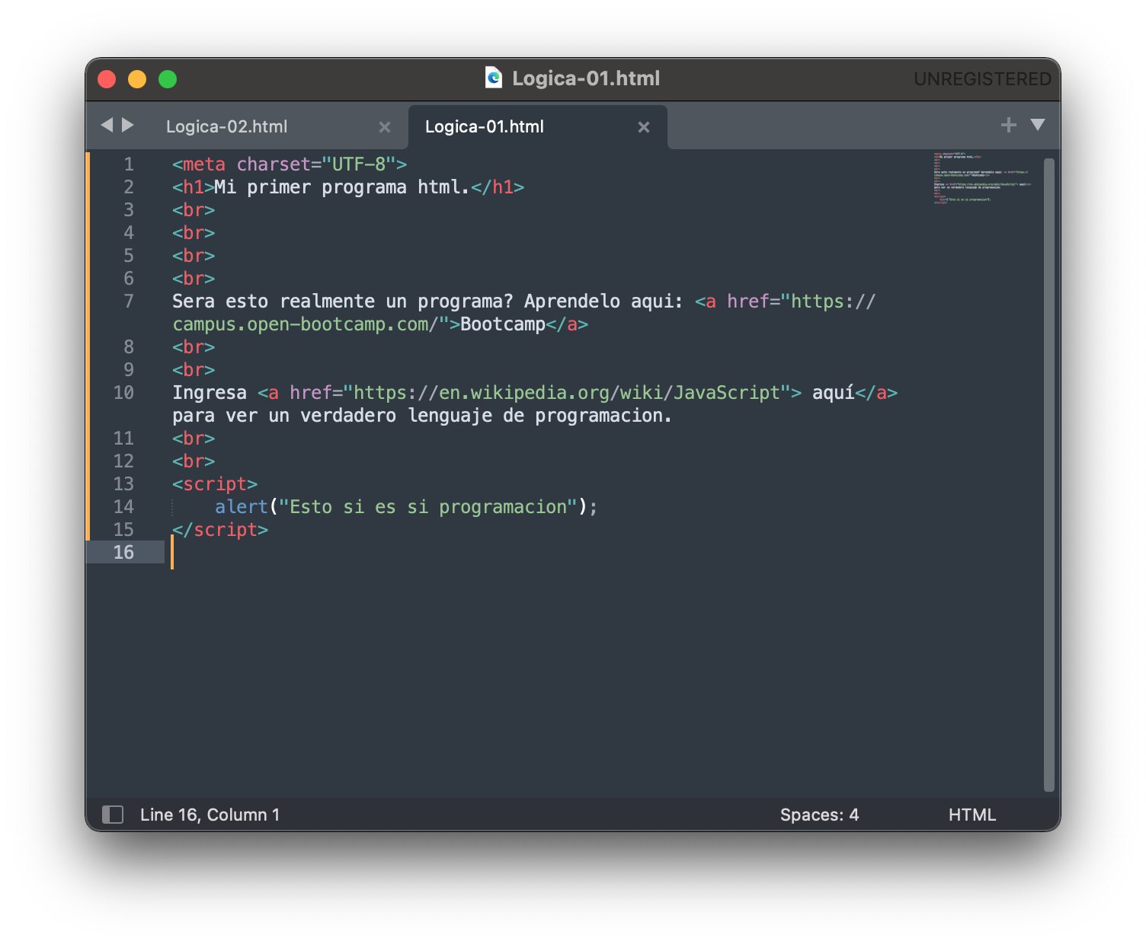
Task: Click the alert function name
Action: click(242, 507)
